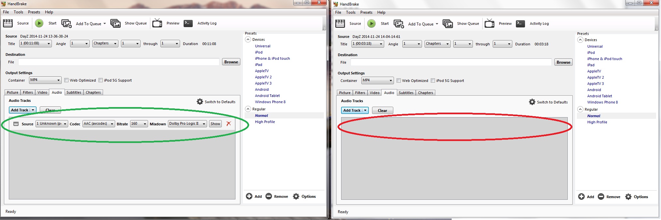Screen dimensions: 661x220
Task: Click destination File field in left window
Action: [119, 62]
